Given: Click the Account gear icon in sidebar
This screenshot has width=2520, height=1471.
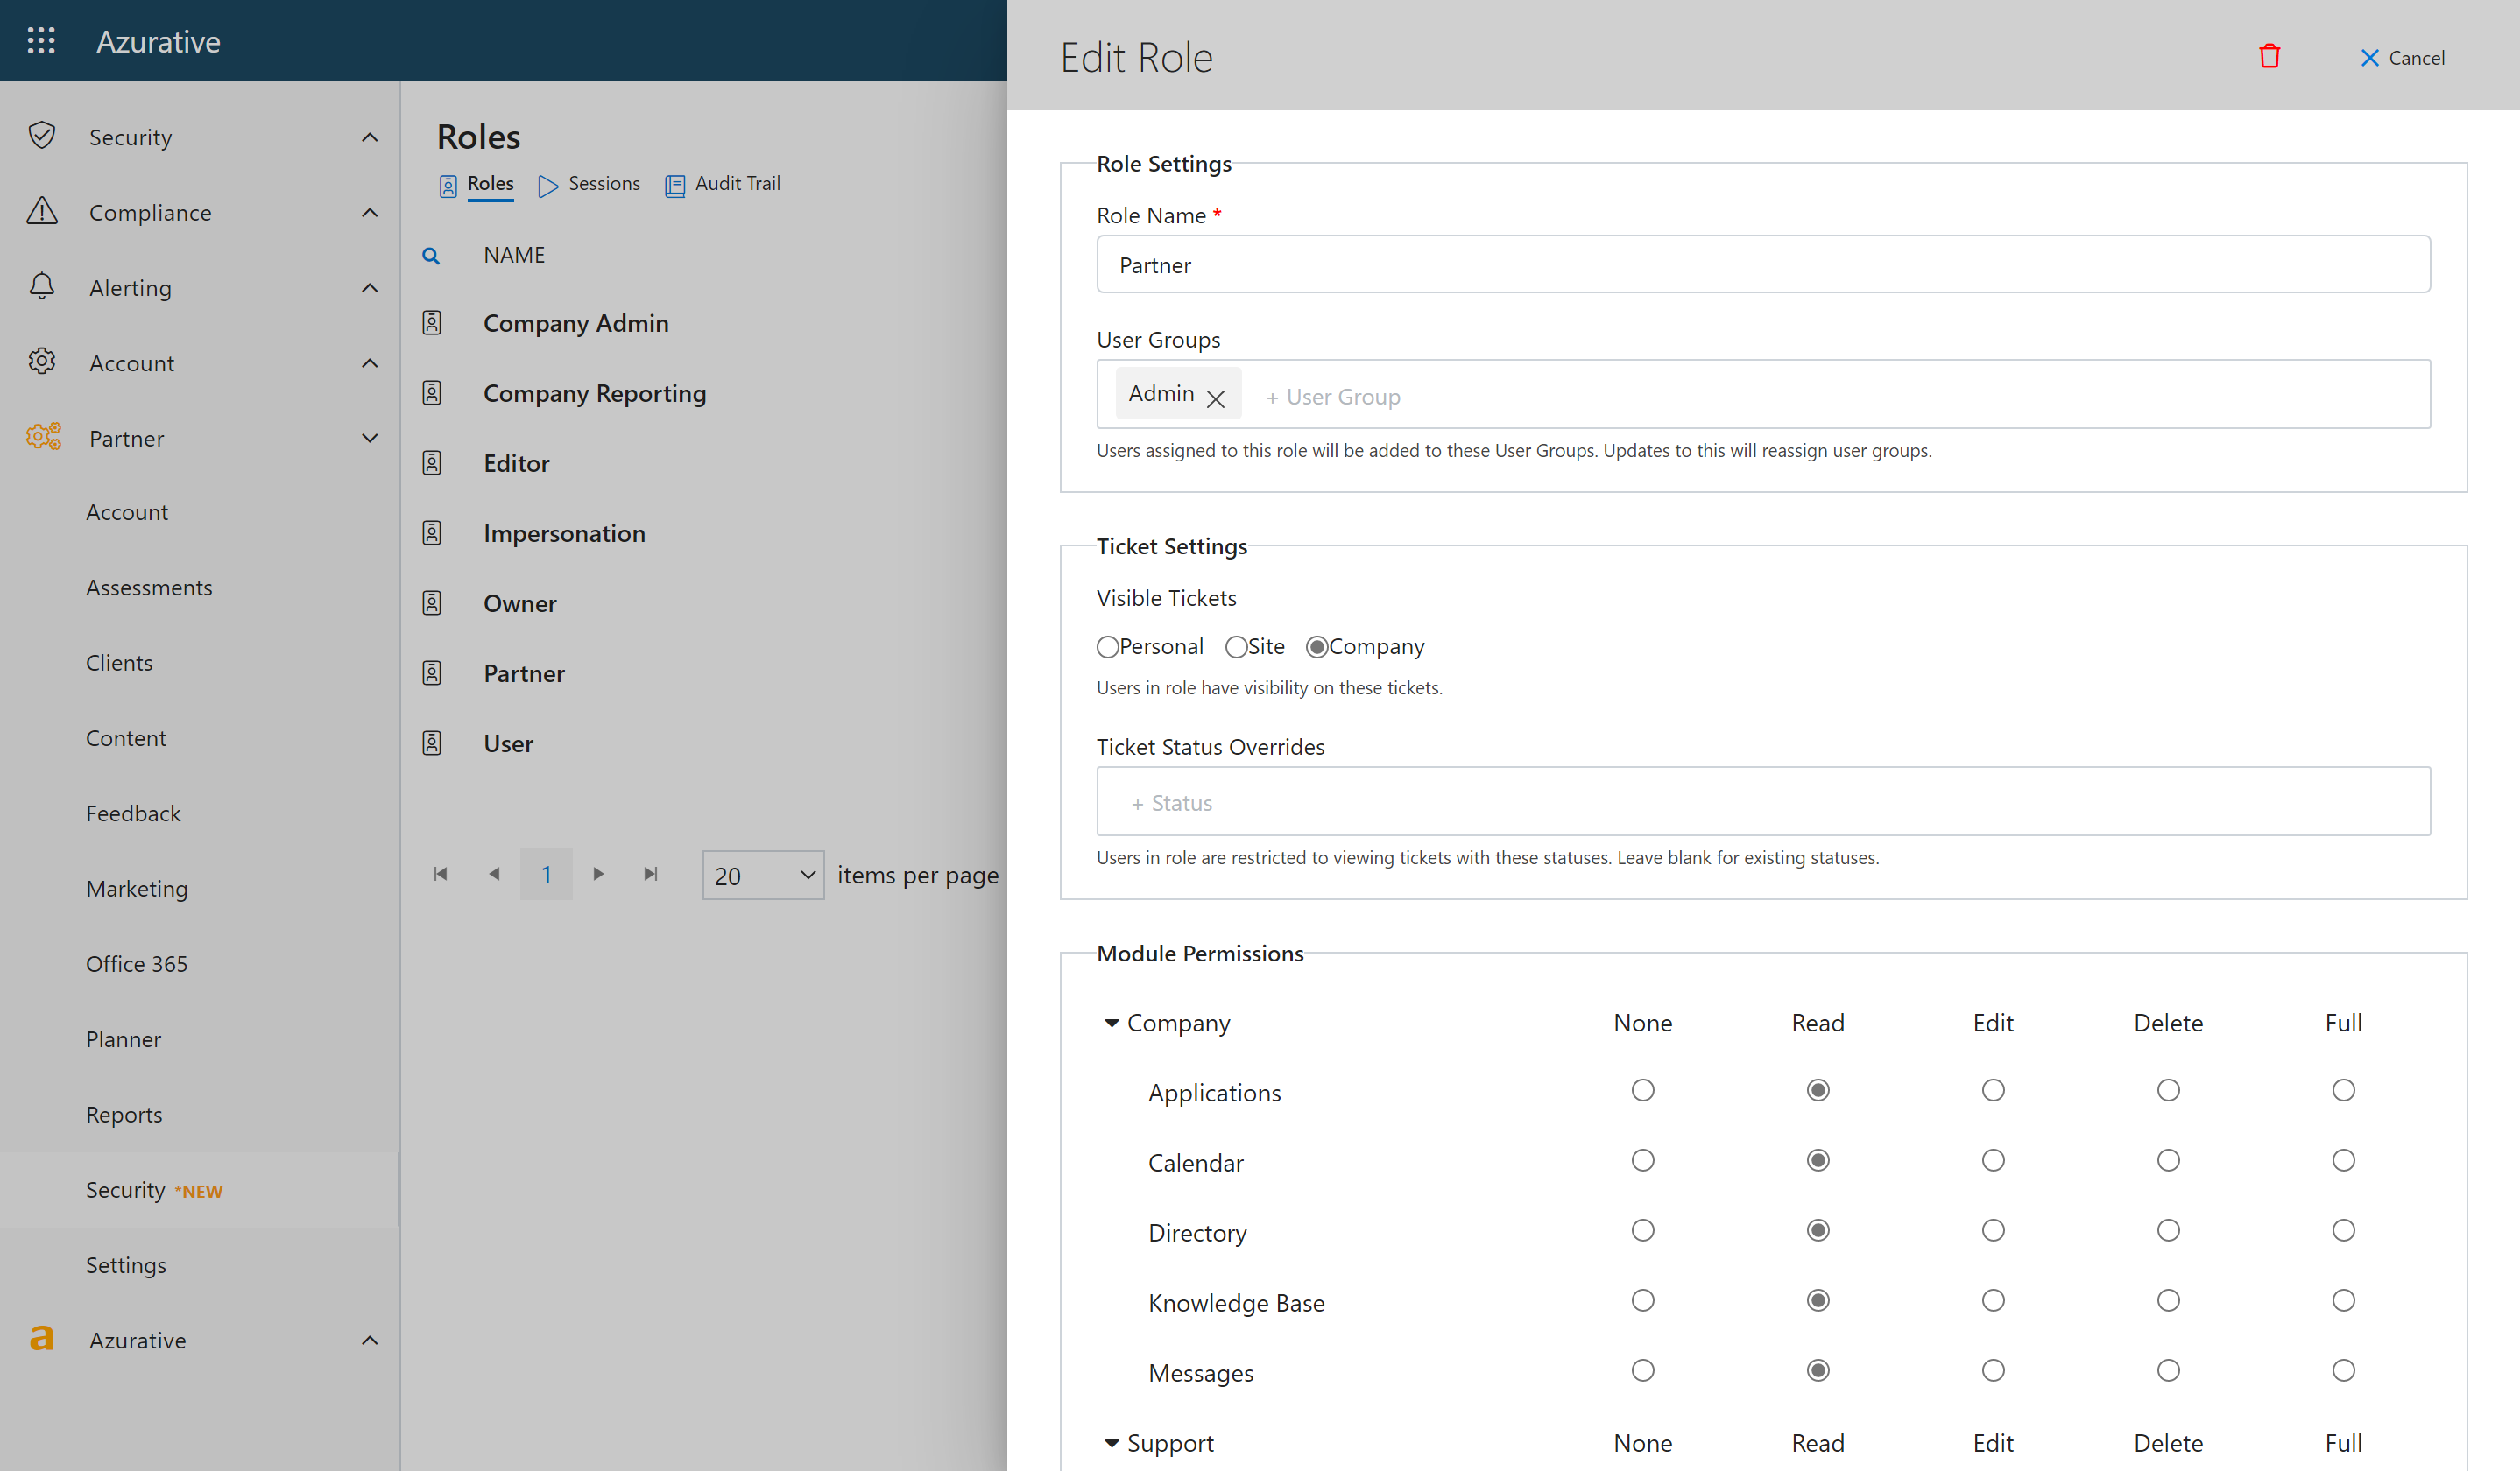Looking at the screenshot, I should [42, 362].
